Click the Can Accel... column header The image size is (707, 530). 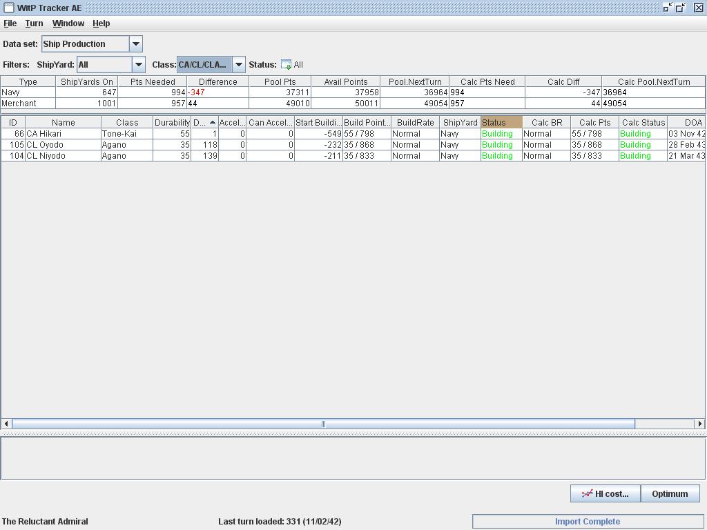(270, 122)
